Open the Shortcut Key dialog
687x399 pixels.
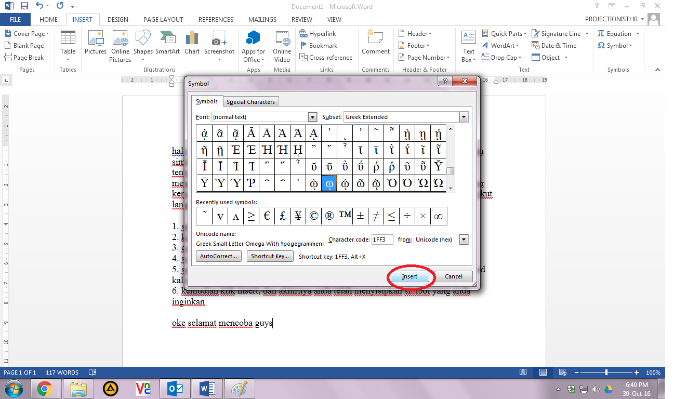[270, 256]
